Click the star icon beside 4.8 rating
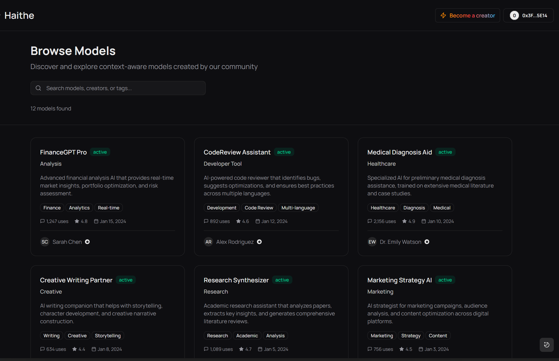The width and height of the screenshot is (559, 361). click(x=77, y=221)
